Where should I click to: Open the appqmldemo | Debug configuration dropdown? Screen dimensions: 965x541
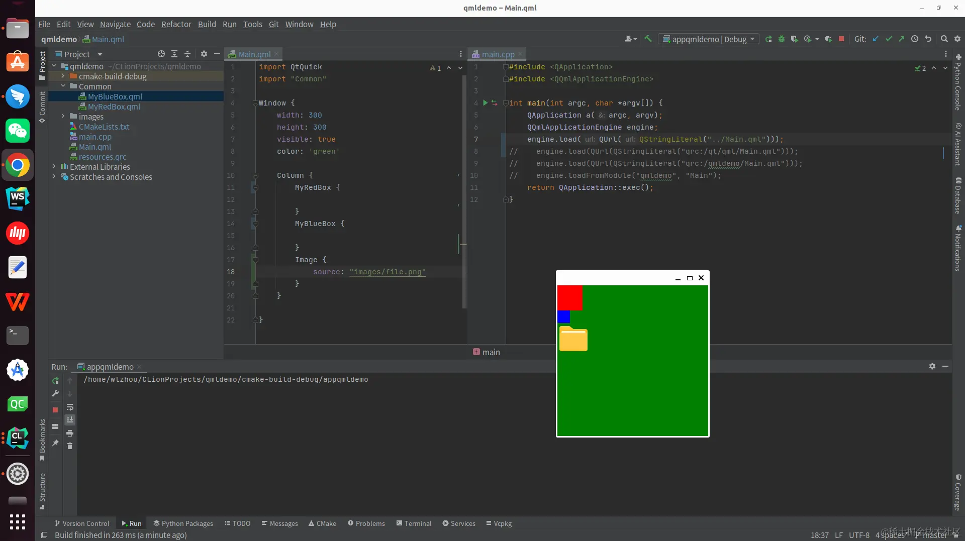click(709, 39)
